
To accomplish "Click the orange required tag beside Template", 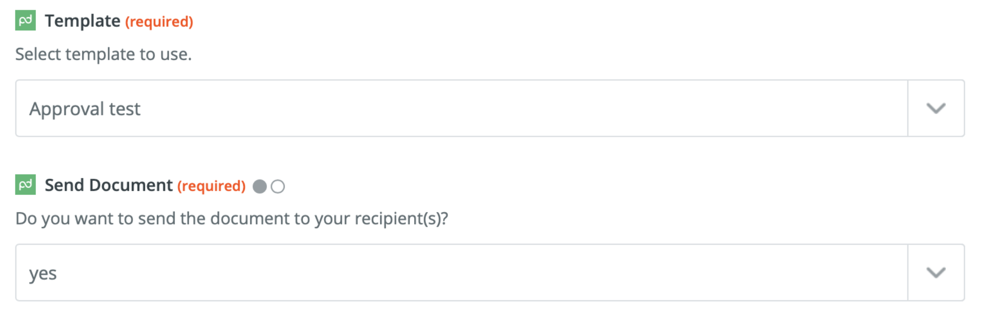I will point(159,22).
